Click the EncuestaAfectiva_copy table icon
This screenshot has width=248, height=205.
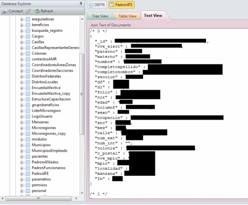(x=28, y=94)
